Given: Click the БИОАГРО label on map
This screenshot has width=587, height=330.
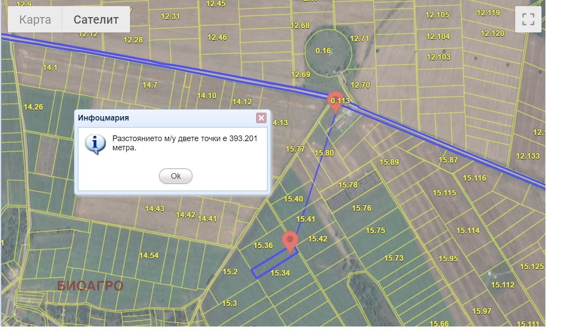Looking at the screenshot, I should click(90, 286).
